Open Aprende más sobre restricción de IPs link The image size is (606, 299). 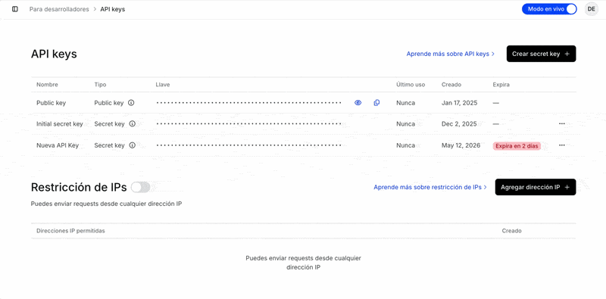[430, 187]
